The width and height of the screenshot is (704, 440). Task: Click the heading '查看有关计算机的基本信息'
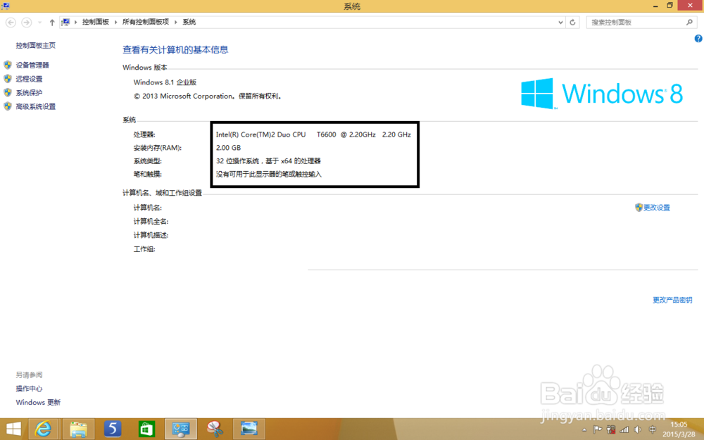[x=175, y=50]
